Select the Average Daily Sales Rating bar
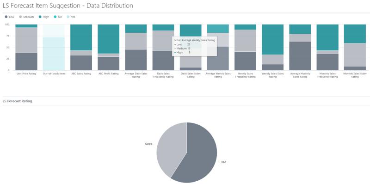370x184 pixels. tap(136, 47)
